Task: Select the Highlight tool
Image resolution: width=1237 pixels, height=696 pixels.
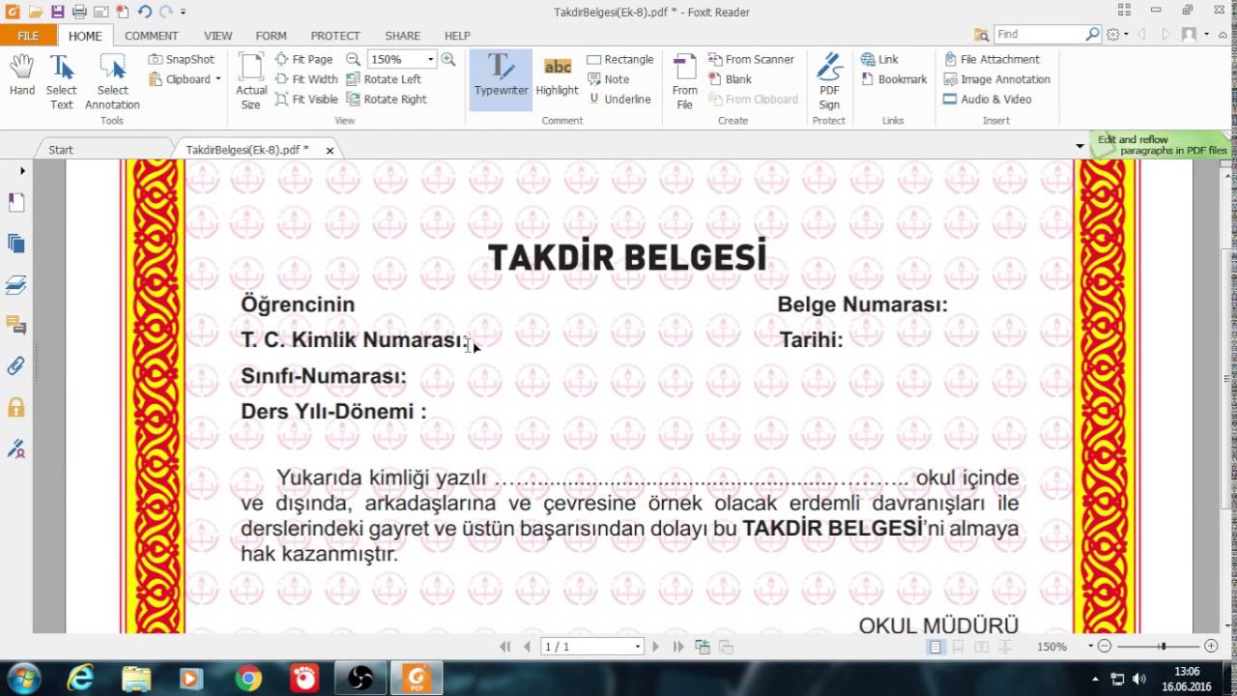Action: click(x=557, y=75)
